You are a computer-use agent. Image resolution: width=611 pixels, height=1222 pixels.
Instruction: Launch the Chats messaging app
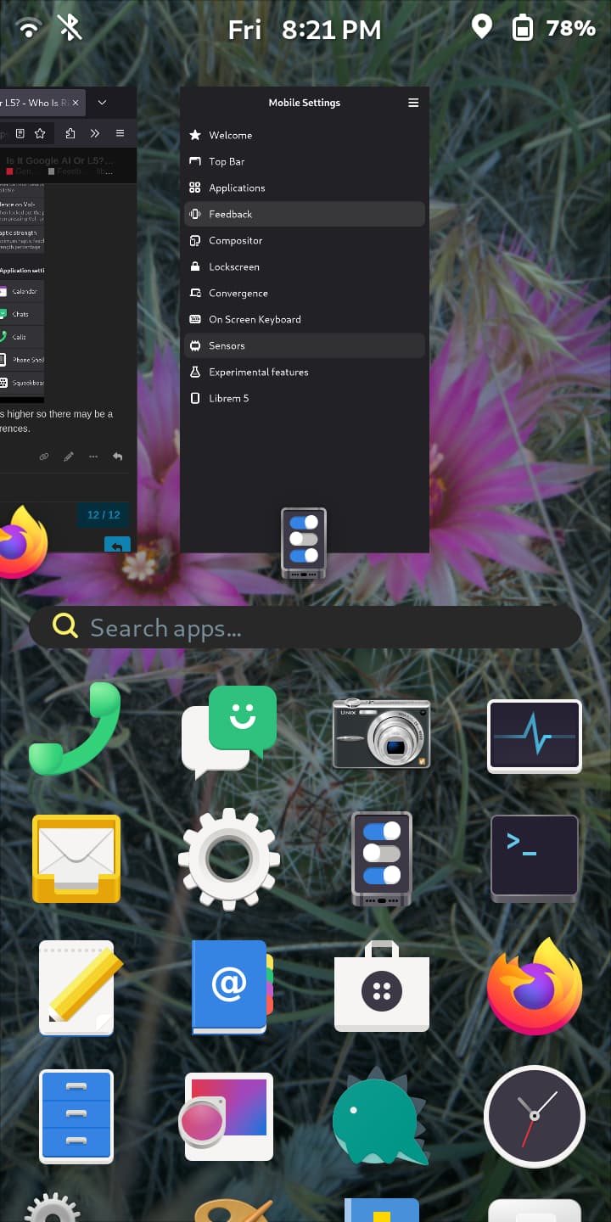click(229, 732)
